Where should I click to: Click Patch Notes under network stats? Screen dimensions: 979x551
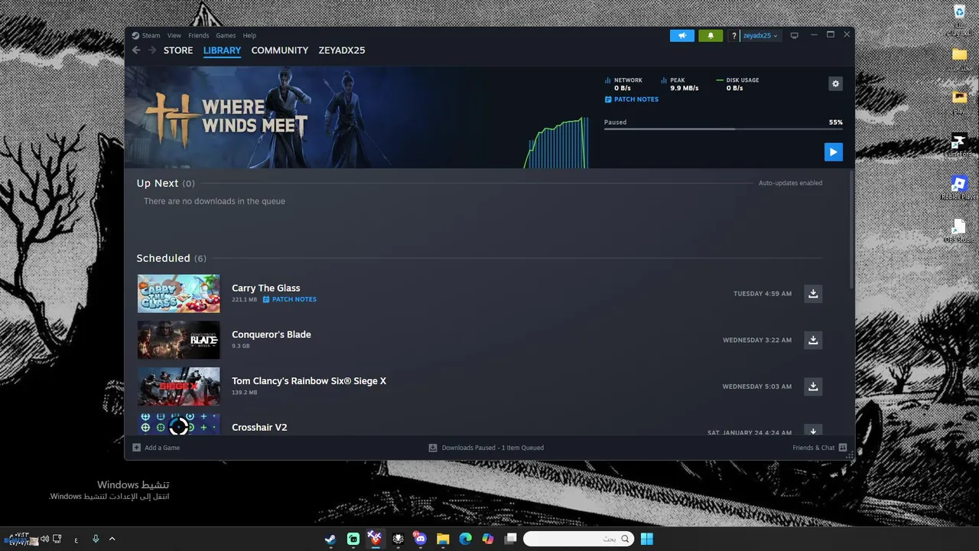point(631,99)
